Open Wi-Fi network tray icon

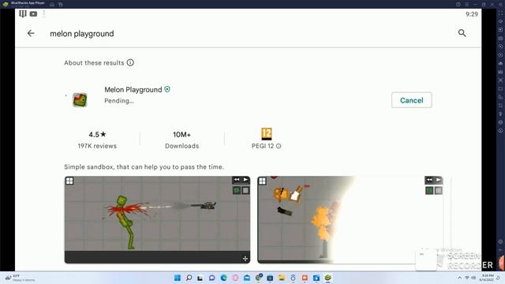pos(467,278)
